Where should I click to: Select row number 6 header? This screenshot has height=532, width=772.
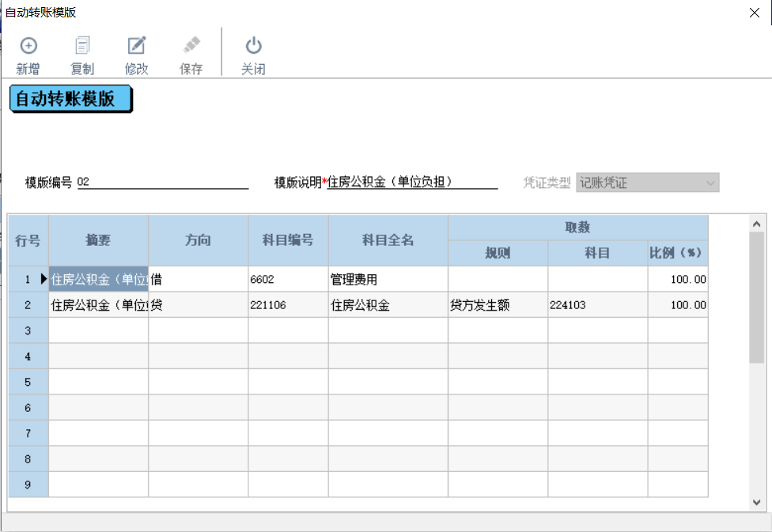click(x=28, y=407)
